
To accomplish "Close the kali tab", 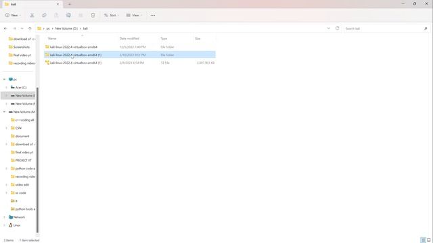I will click(58, 4).
